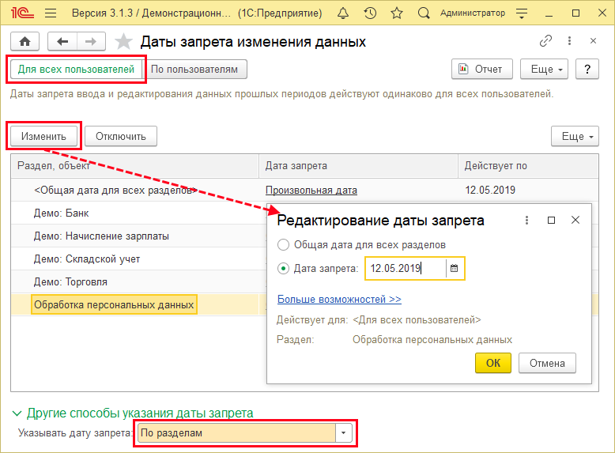
Task: Maximize the Редактирование даты запрета dialog
Action: (x=551, y=221)
